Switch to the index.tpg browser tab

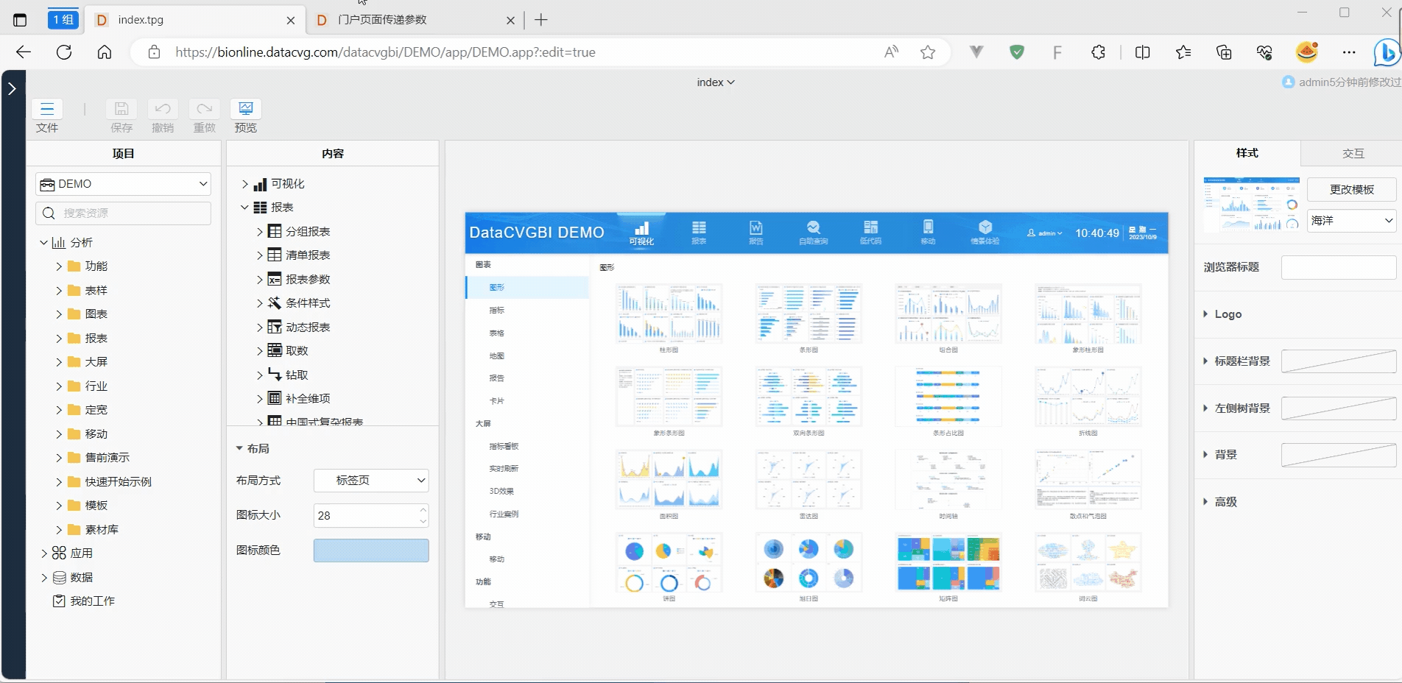tap(195, 20)
